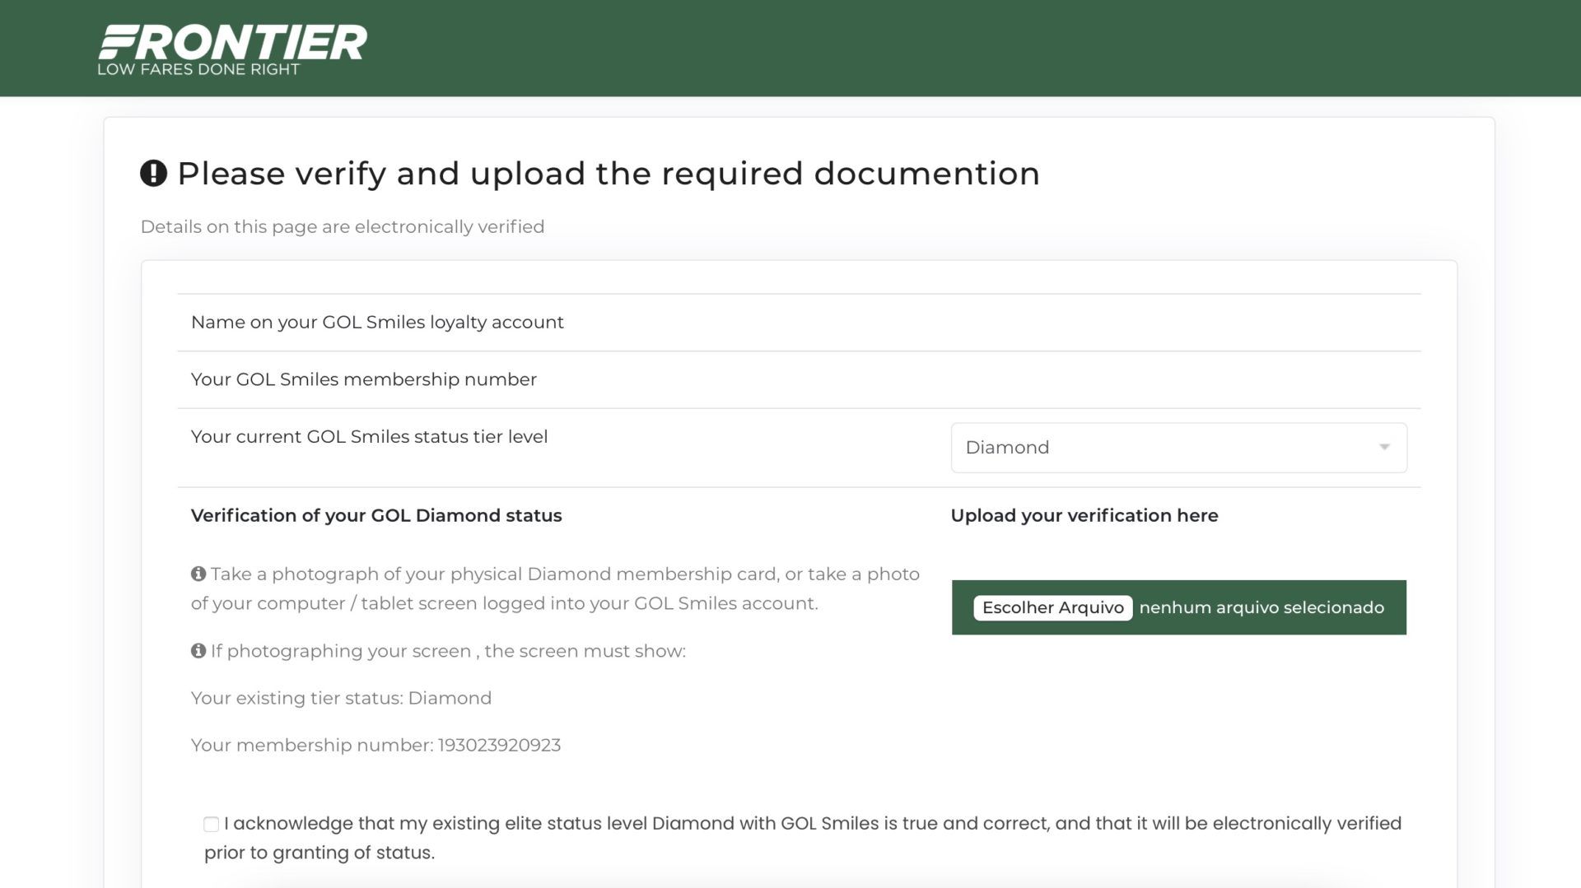
Task: Click 'Verification of your GOL Diamond status' heading
Action: 376,516
